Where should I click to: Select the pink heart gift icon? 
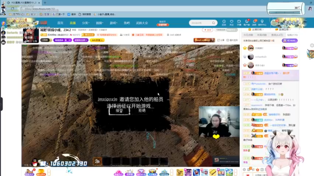pos(119,172)
